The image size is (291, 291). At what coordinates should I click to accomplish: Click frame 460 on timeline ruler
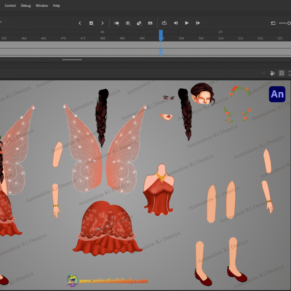click(x=24, y=38)
